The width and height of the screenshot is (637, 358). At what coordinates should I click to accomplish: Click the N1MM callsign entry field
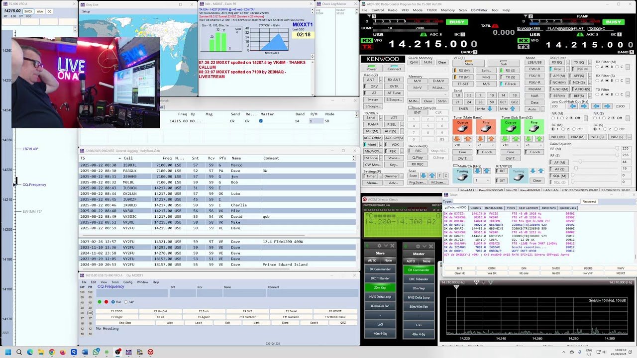pos(132,293)
